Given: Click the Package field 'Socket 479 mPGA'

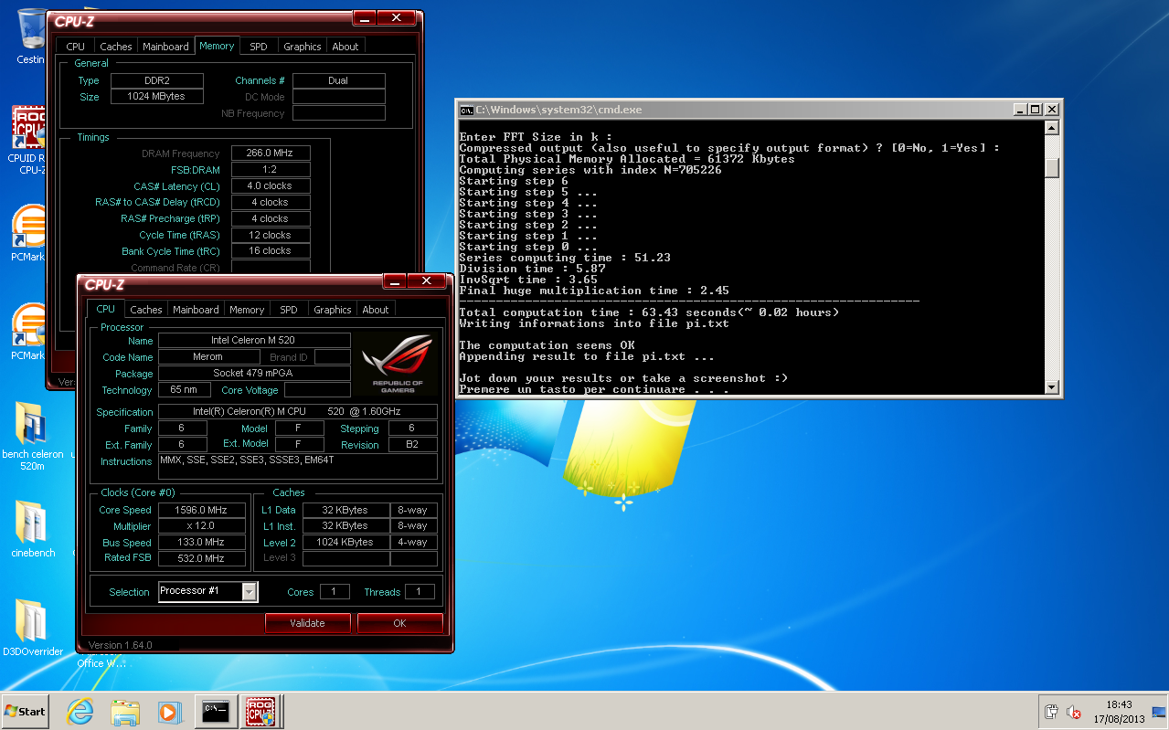Looking at the screenshot, I should [x=254, y=374].
